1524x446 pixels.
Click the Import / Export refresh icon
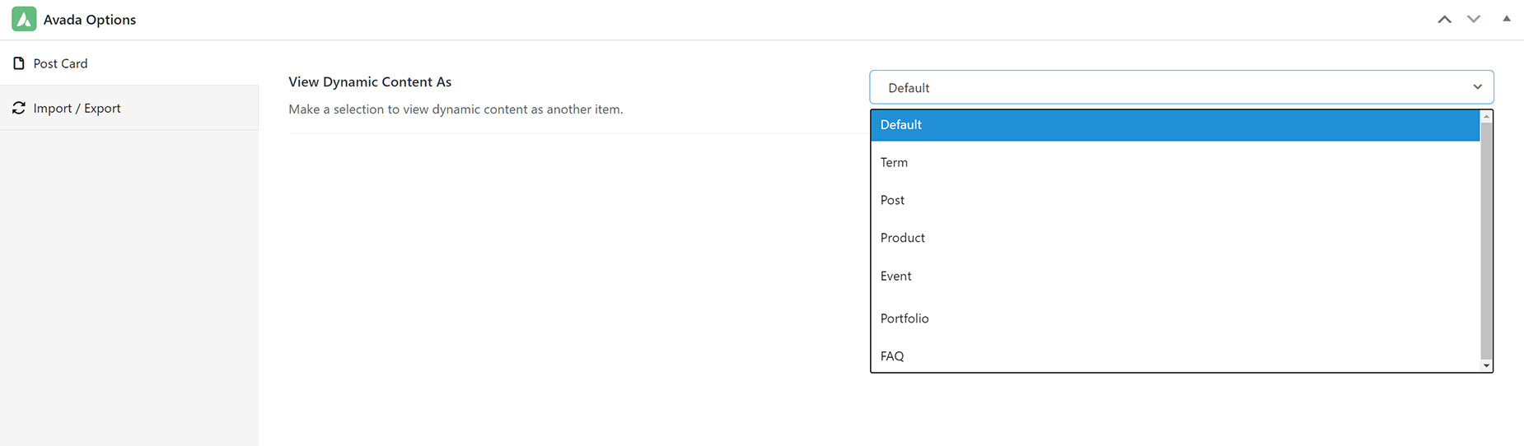(19, 108)
